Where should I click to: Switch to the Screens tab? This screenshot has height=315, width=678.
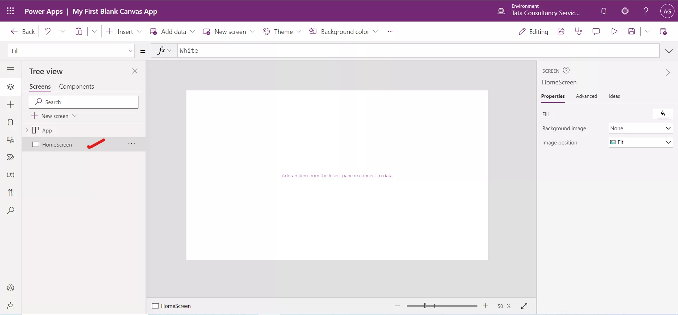pos(40,87)
